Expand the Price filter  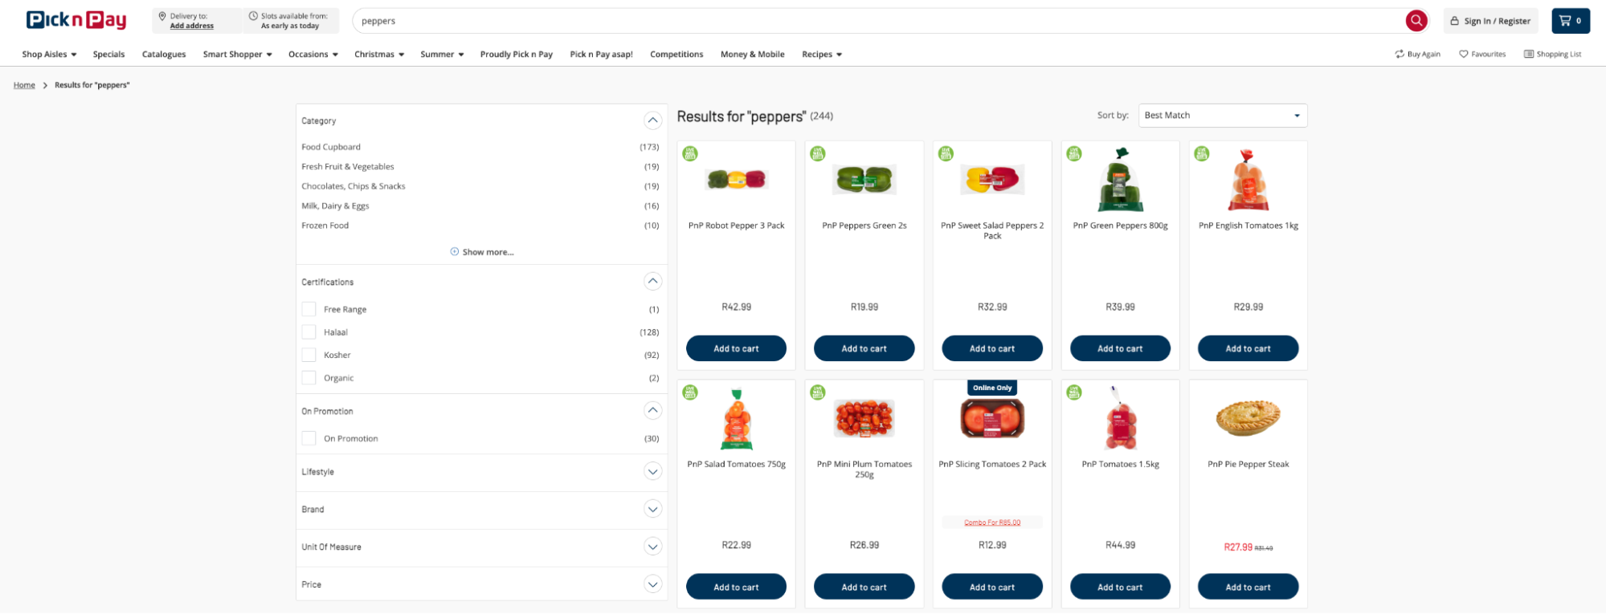[652, 584]
